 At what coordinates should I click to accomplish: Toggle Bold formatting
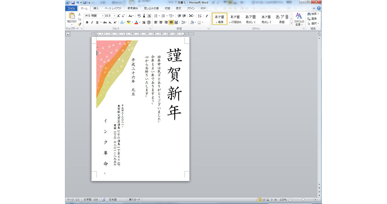(x=87, y=22)
